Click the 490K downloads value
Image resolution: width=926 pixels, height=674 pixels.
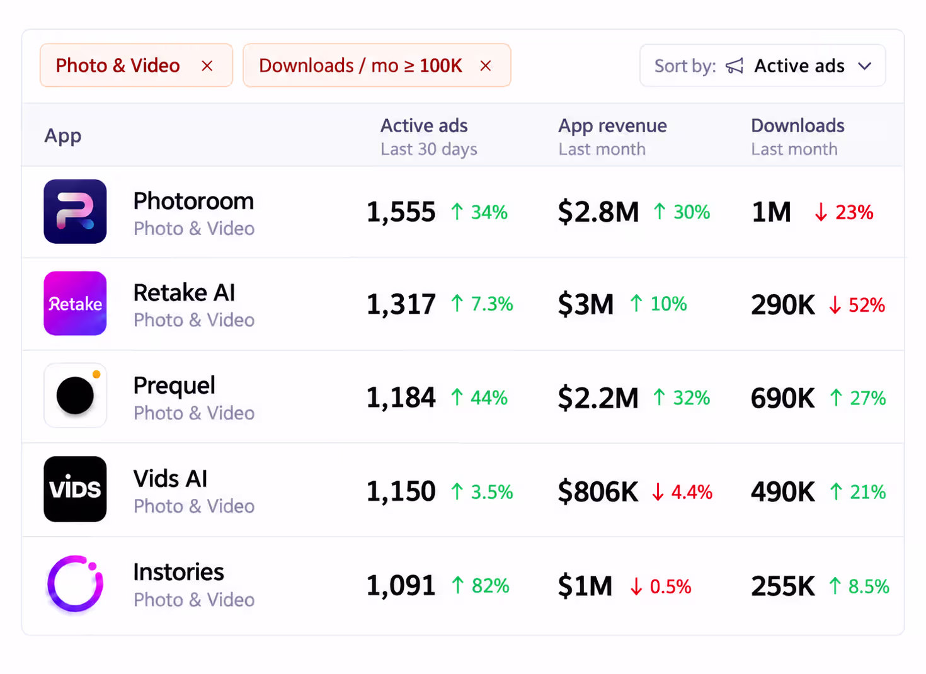[x=783, y=492]
